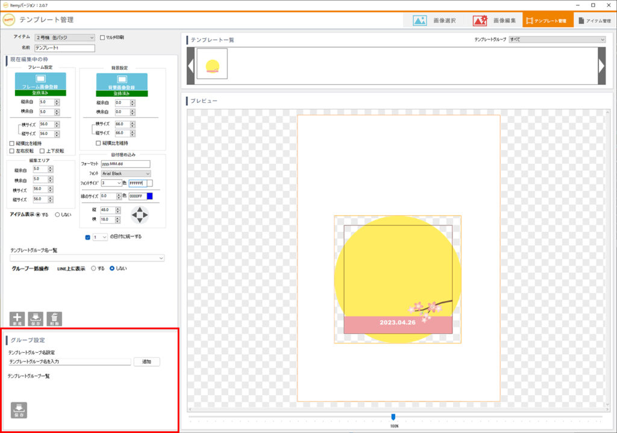Click the 新規 (new template) plus icon
This screenshot has width=617, height=433.
(x=17, y=319)
